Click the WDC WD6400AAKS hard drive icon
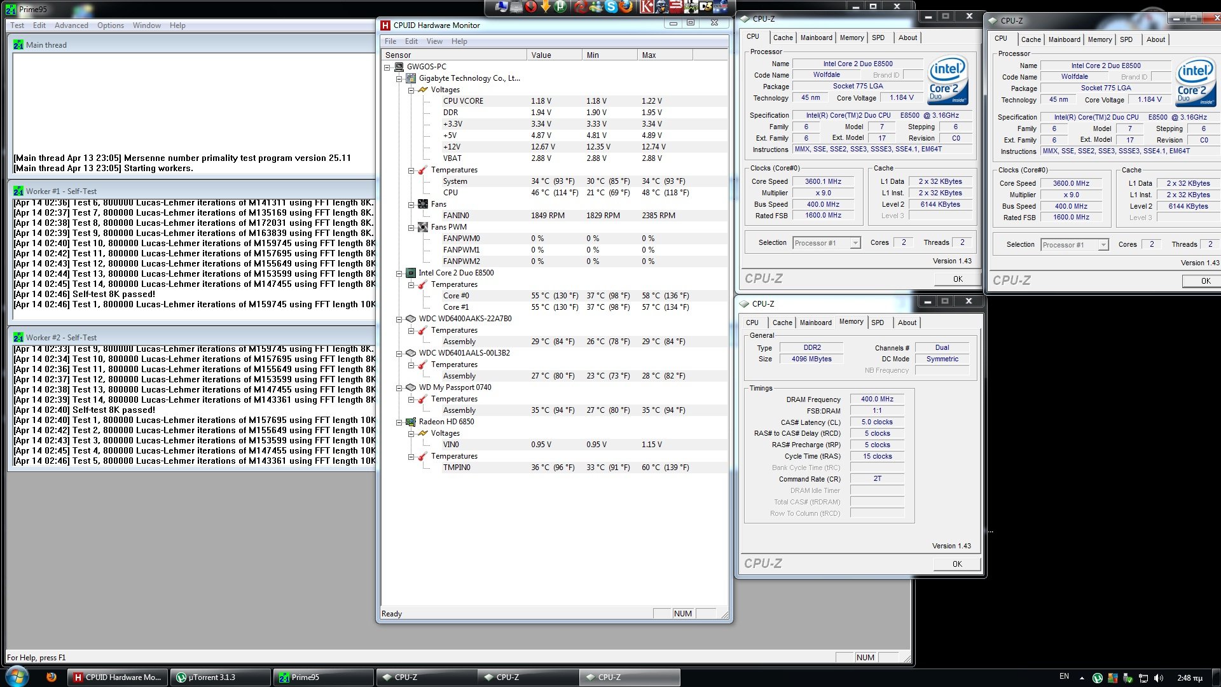This screenshot has width=1221, height=687. (x=411, y=319)
